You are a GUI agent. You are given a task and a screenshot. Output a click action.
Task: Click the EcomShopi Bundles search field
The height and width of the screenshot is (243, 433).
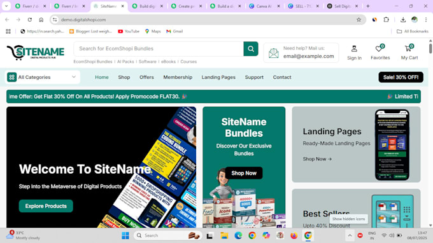point(159,49)
